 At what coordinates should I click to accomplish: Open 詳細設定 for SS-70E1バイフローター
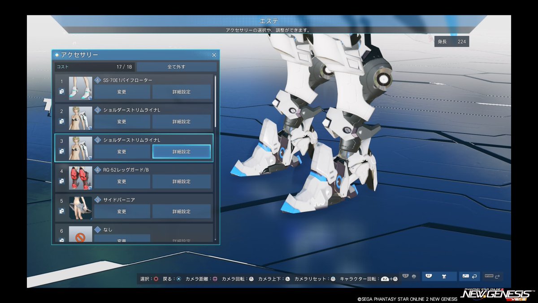click(182, 92)
